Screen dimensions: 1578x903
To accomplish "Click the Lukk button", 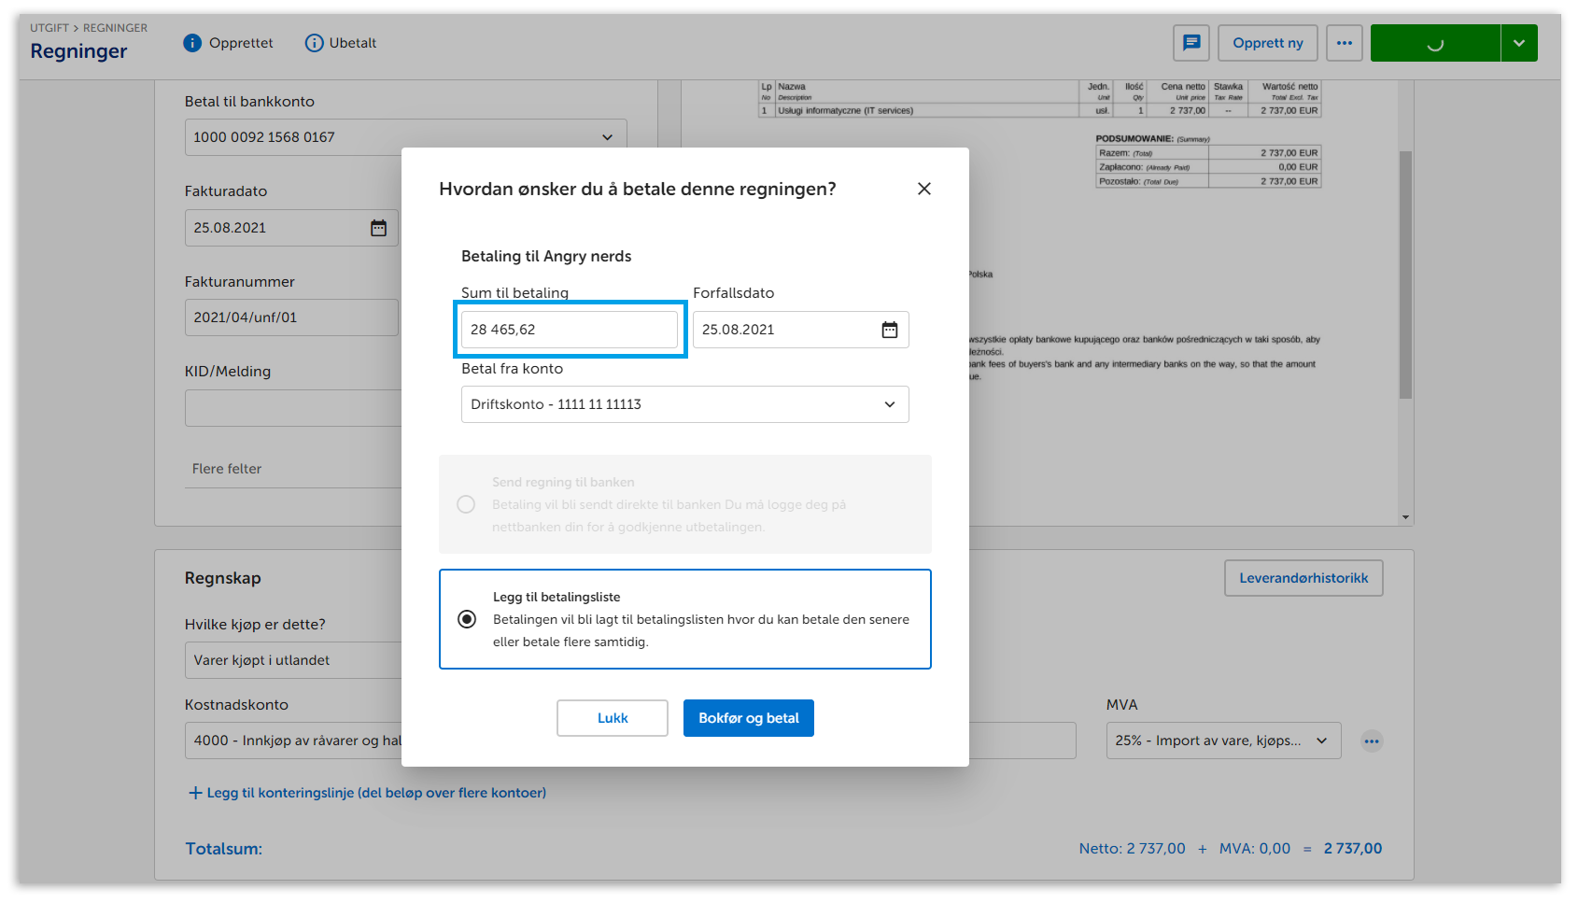I will 612,718.
